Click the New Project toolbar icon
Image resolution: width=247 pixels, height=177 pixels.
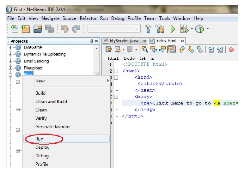coord(26,29)
